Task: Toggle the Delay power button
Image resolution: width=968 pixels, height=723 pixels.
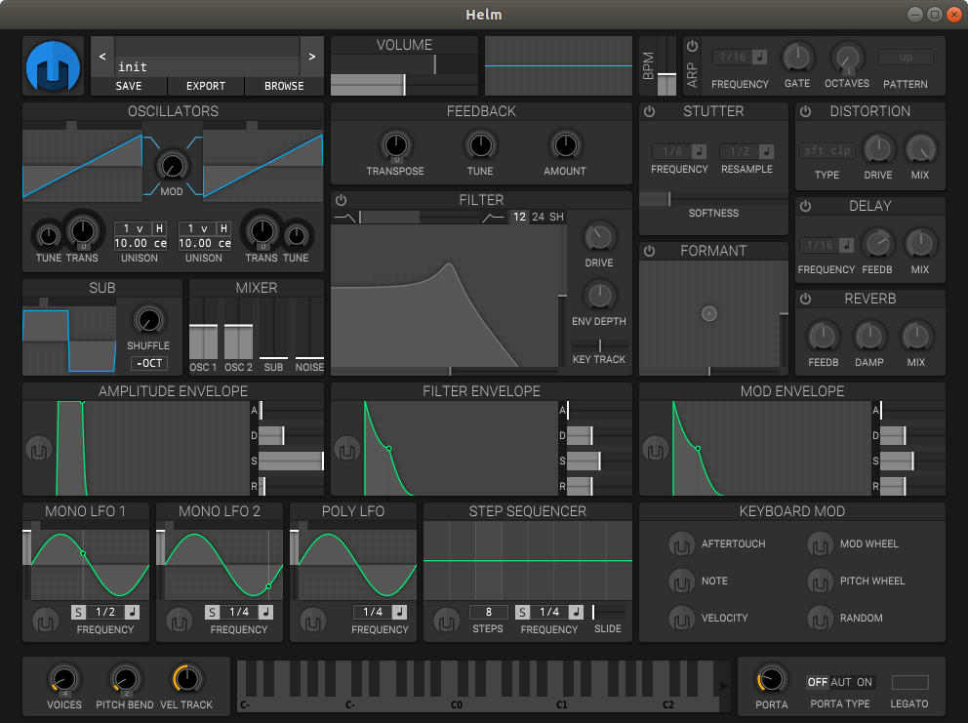Action: [x=806, y=206]
